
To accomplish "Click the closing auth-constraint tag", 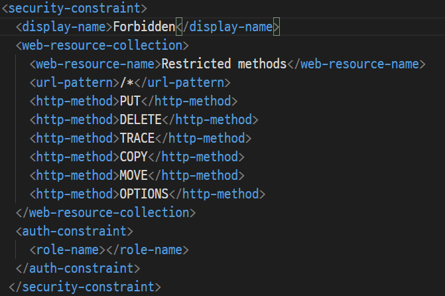I will coord(78,268).
